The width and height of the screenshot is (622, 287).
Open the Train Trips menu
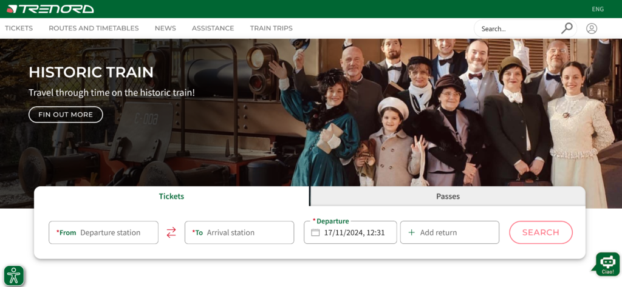click(x=272, y=28)
